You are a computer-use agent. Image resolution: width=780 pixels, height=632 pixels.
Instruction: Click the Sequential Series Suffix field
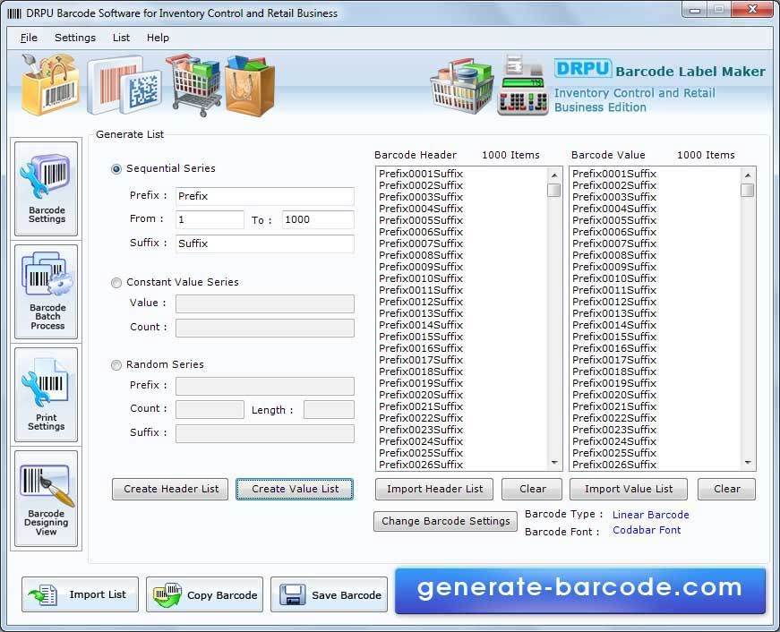(265, 243)
